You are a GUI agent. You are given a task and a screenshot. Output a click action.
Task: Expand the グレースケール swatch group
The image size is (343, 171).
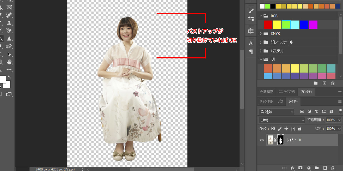point(261,42)
